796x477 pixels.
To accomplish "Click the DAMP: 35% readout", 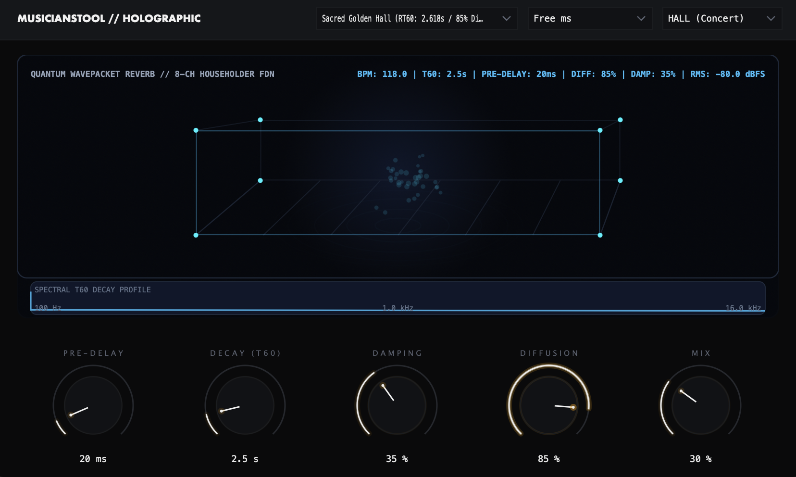I will (x=653, y=74).
